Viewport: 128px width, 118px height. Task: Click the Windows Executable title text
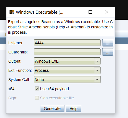39,12
